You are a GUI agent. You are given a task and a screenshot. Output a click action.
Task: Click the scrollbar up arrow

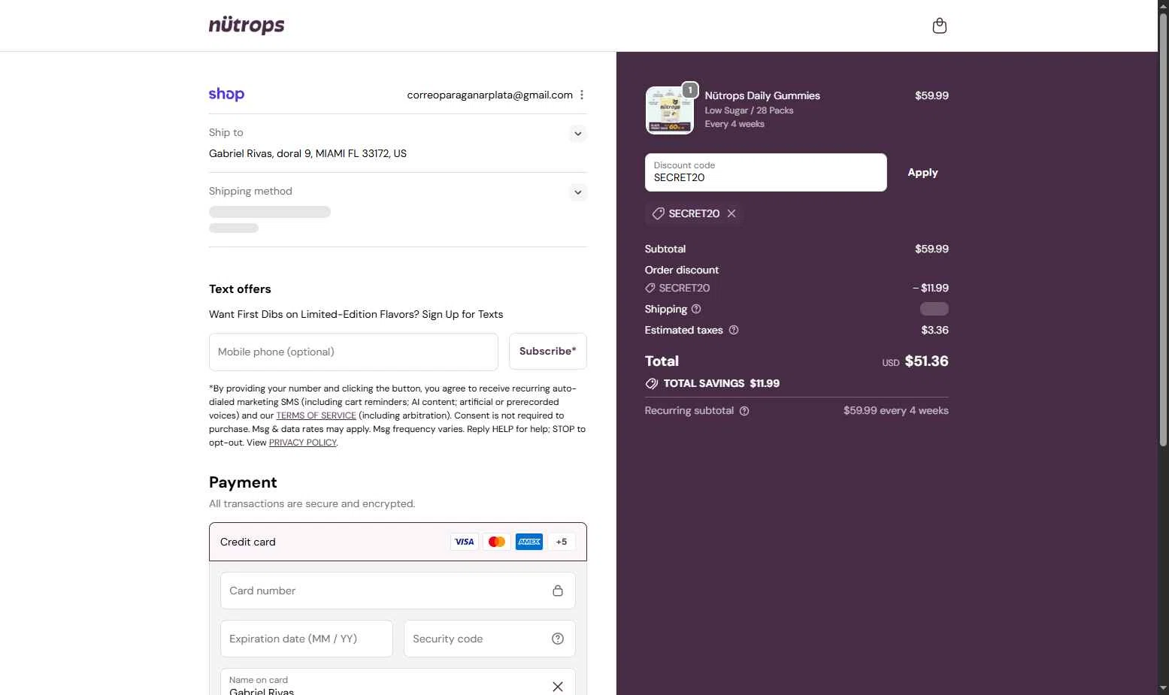click(1163, 6)
